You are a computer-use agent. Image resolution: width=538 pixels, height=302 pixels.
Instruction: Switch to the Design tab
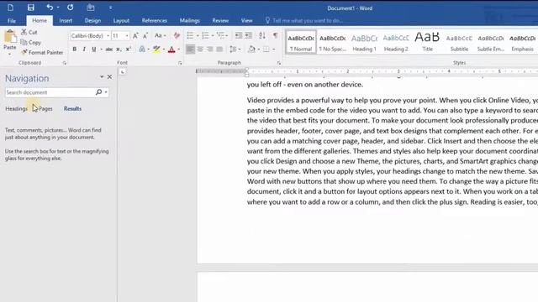[92, 20]
